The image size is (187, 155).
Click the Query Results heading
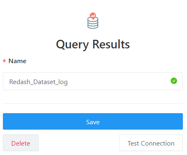click(93, 44)
